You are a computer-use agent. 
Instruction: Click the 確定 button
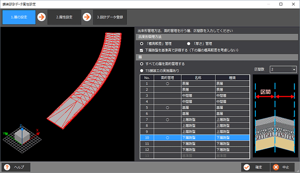255,167
